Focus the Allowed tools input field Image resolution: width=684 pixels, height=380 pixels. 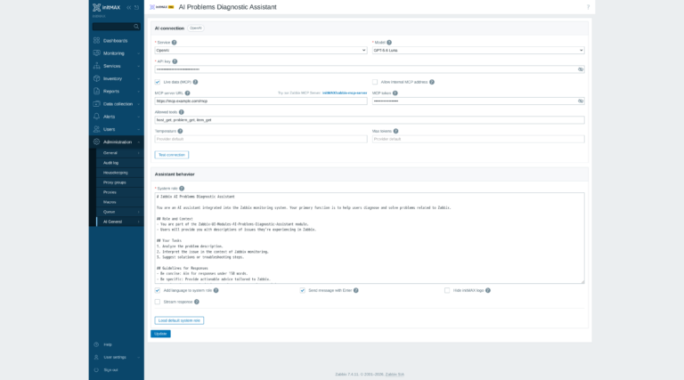pyautogui.click(x=370, y=120)
